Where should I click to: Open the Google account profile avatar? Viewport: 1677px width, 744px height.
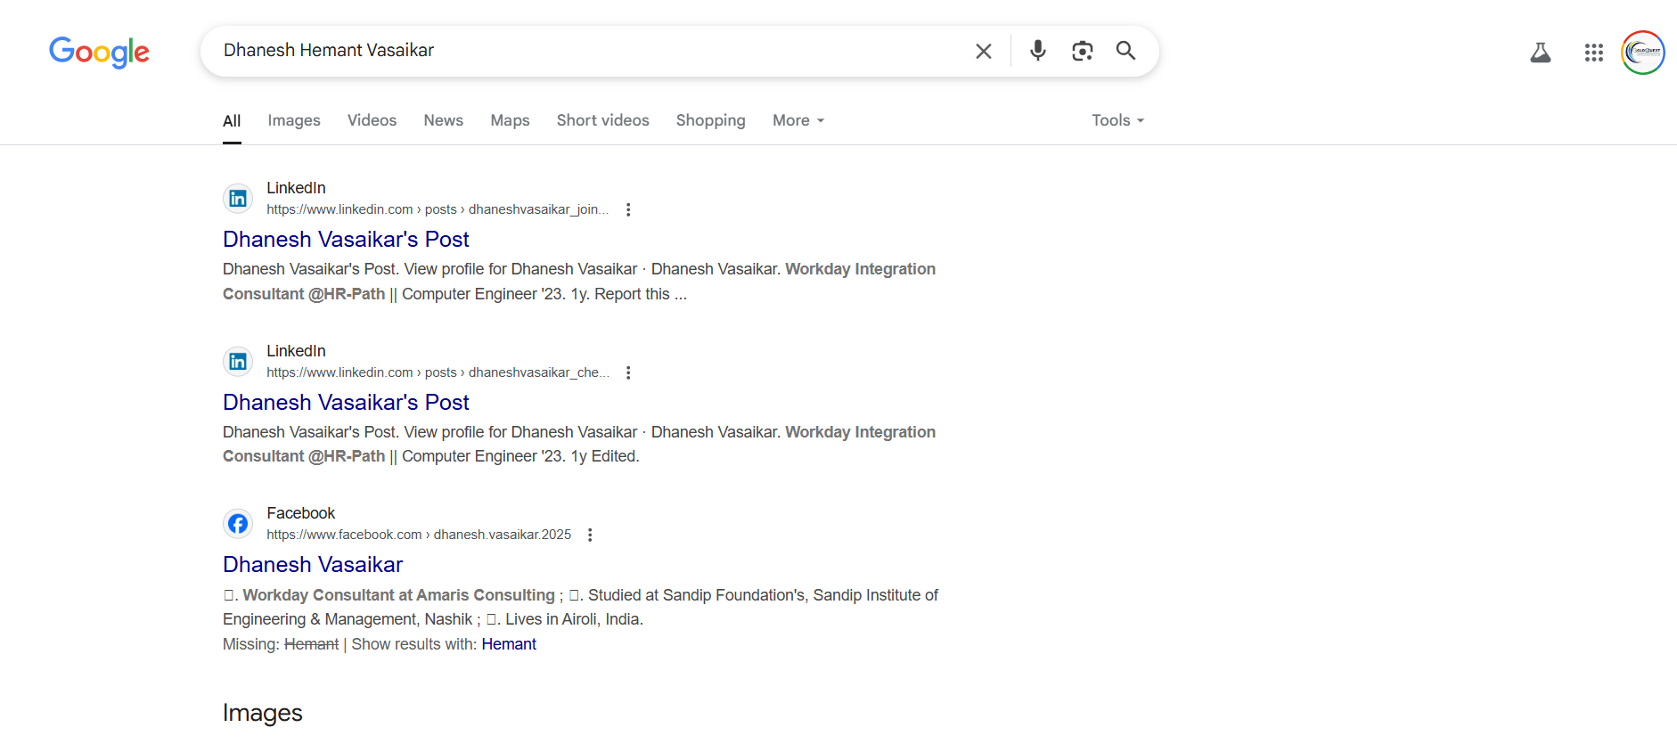pyautogui.click(x=1642, y=53)
